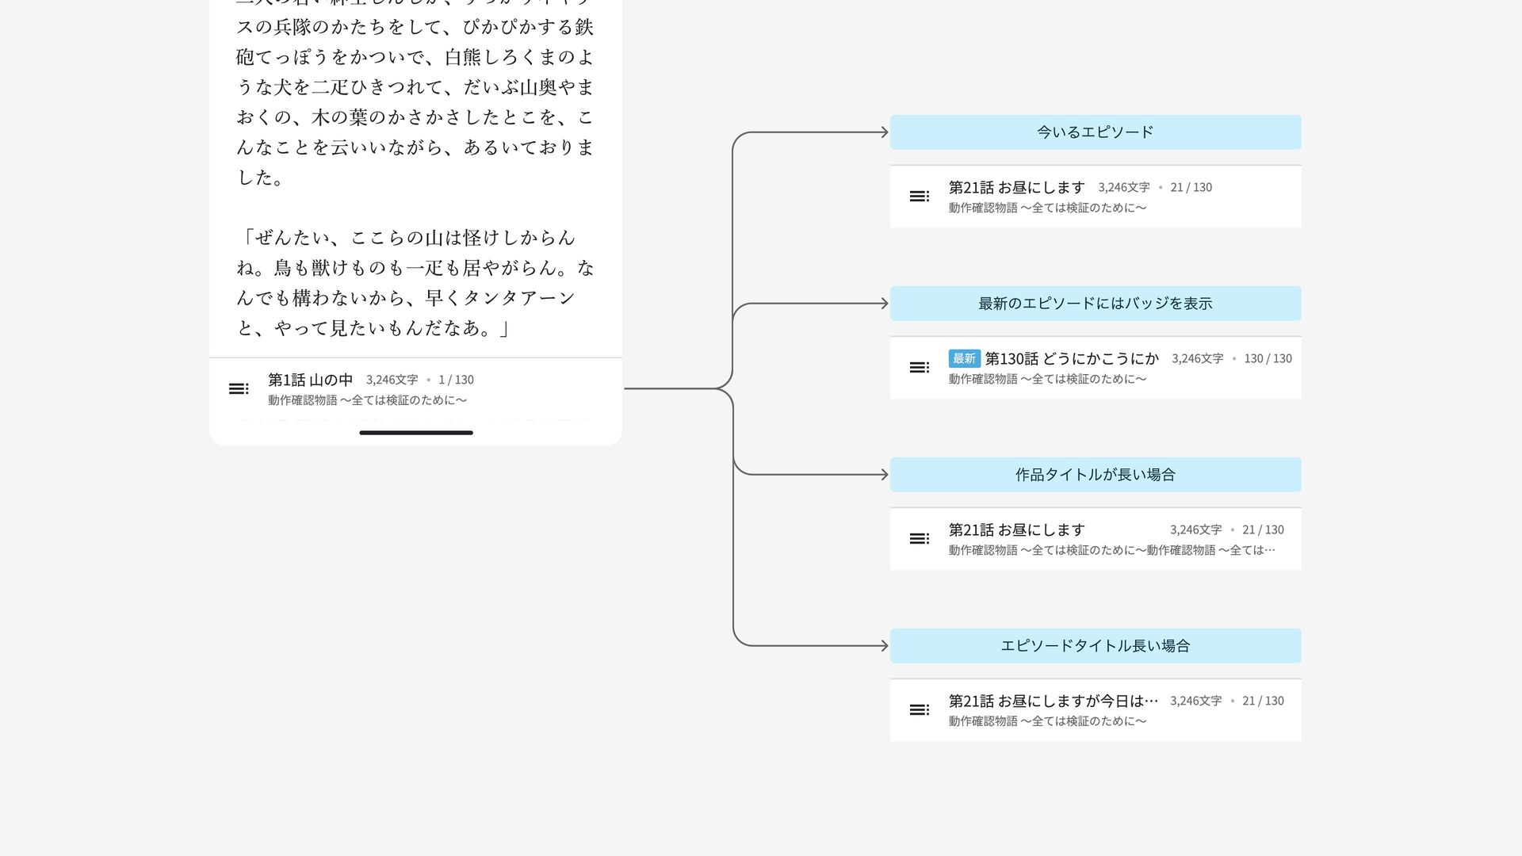This screenshot has height=856, width=1522.
Task: Click 3,246文字 count in the first example card
Action: [1123, 188]
